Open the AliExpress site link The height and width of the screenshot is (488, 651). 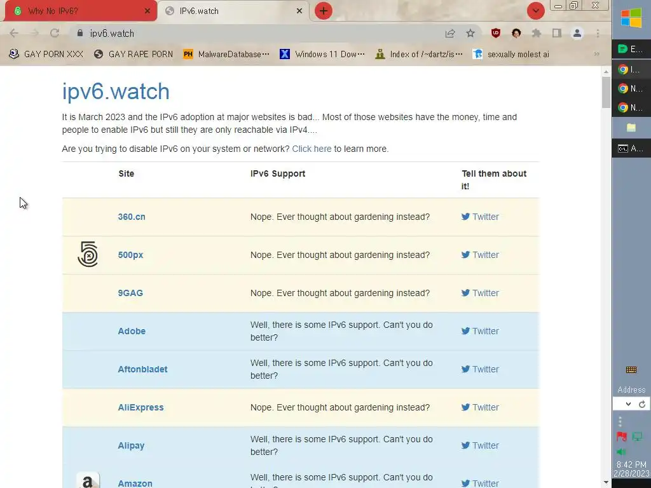[x=140, y=407]
